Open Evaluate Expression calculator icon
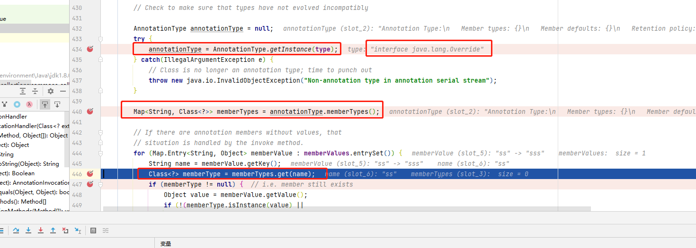696x248 pixels. click(x=93, y=231)
